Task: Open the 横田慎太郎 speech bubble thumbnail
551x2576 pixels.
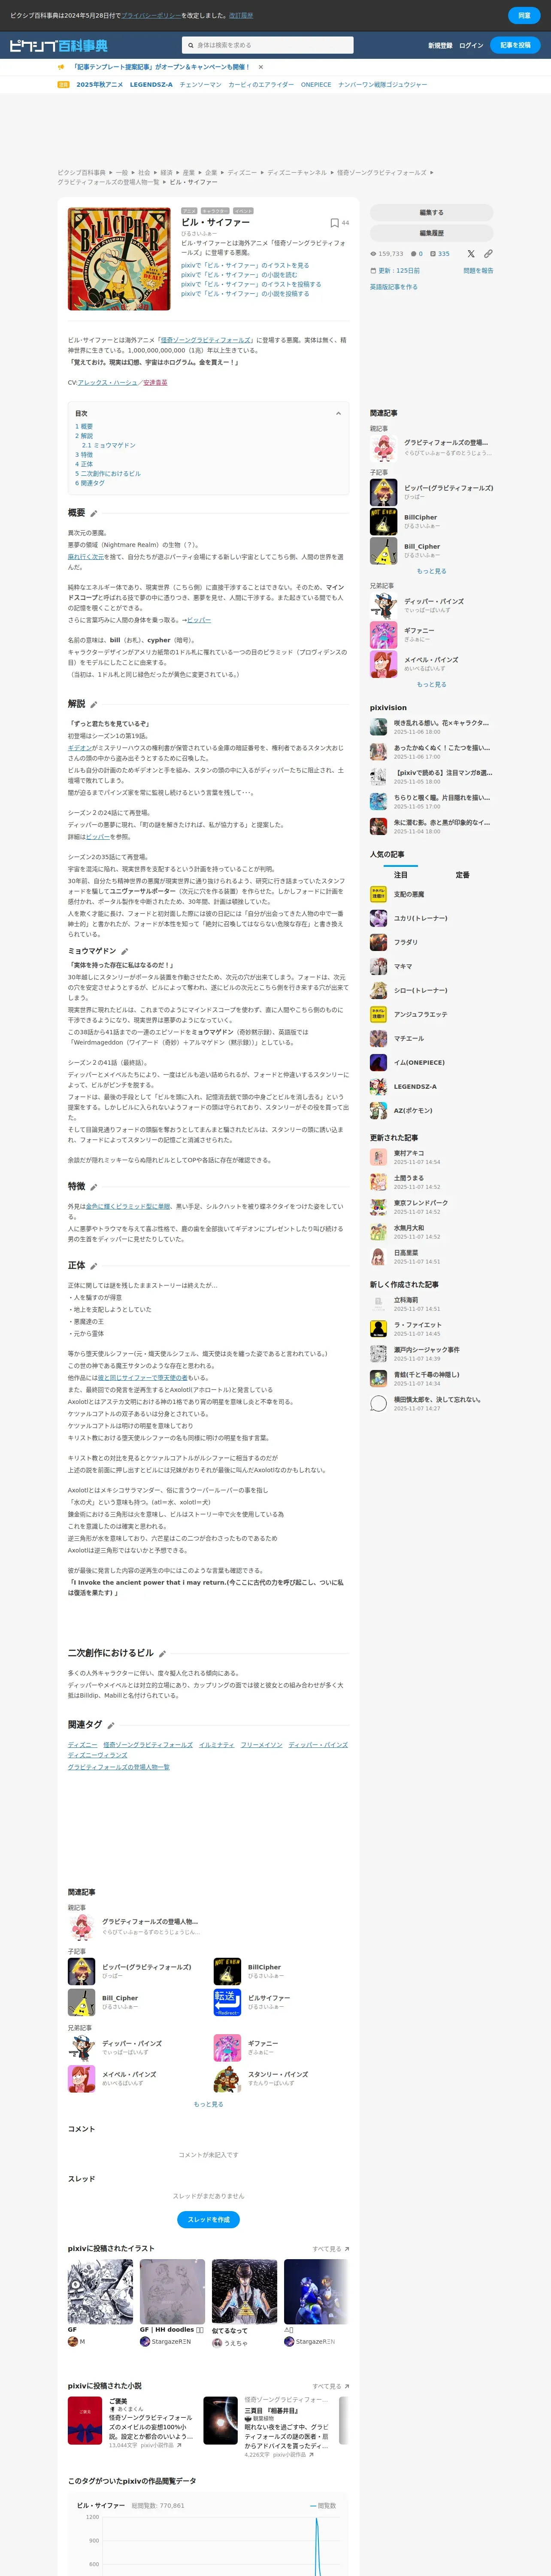Action: pyautogui.click(x=378, y=1403)
